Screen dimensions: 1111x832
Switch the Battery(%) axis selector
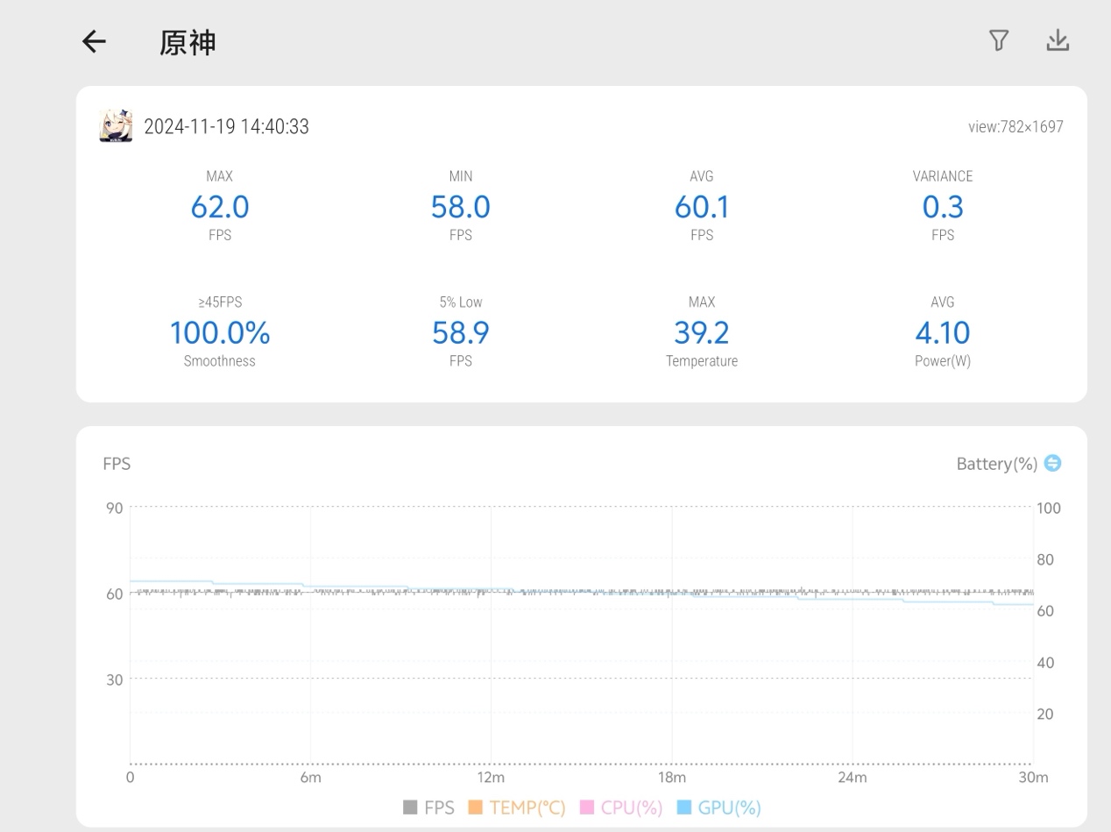[1052, 463]
